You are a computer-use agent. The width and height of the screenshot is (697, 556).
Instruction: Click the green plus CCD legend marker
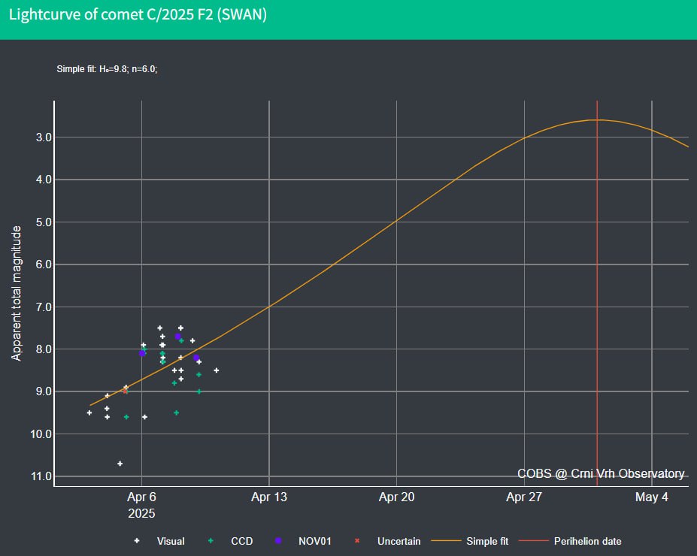tap(211, 540)
